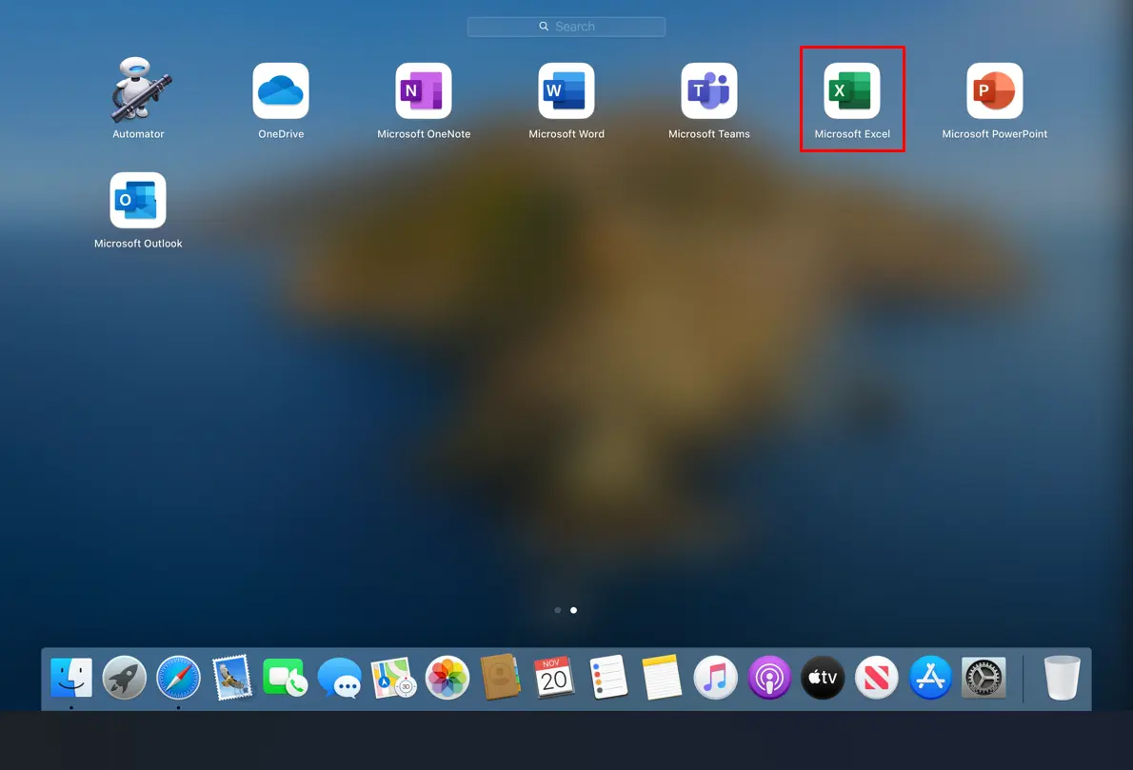Launch Microsoft Teams
The width and height of the screenshot is (1133, 770).
click(709, 91)
